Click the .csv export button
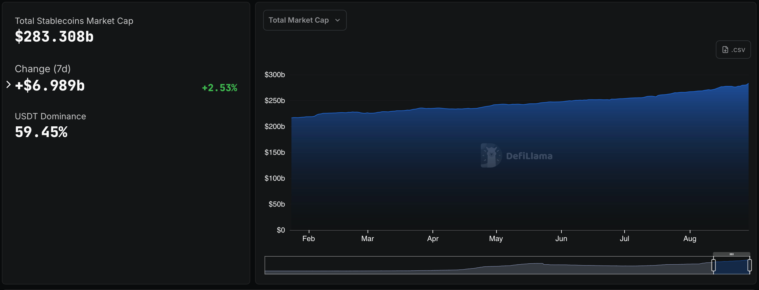Screen dimensions: 759x290 click(733, 49)
